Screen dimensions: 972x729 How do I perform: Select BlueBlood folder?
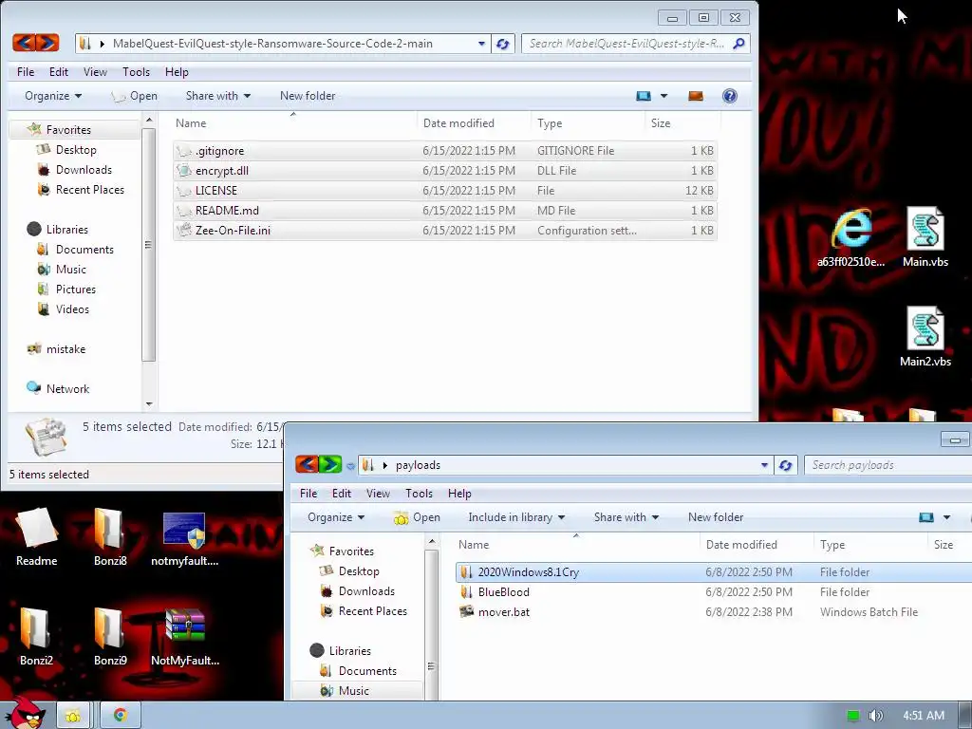(714, 592)
